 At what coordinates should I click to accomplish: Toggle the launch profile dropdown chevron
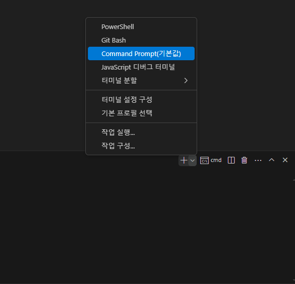click(193, 160)
